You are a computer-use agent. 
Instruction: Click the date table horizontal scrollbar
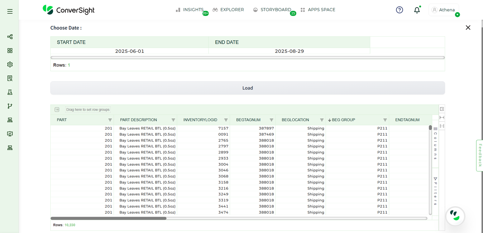248,57
